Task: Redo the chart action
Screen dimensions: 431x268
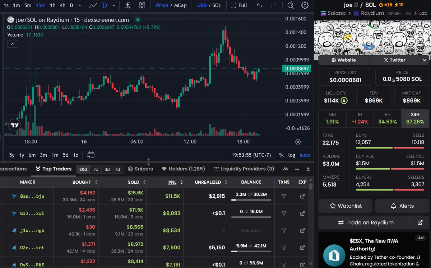Action: (x=273, y=5)
